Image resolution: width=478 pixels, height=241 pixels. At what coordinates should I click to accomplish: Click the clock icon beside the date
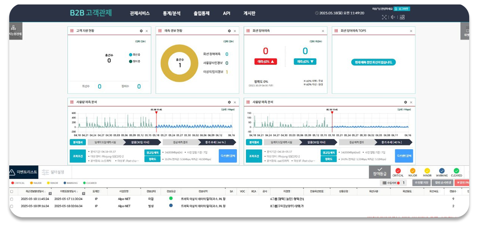click(x=317, y=13)
